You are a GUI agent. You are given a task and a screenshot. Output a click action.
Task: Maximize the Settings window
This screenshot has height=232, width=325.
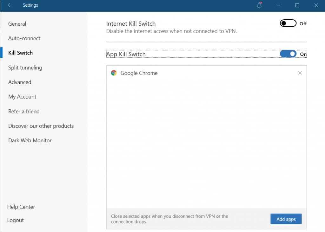[x=297, y=5]
